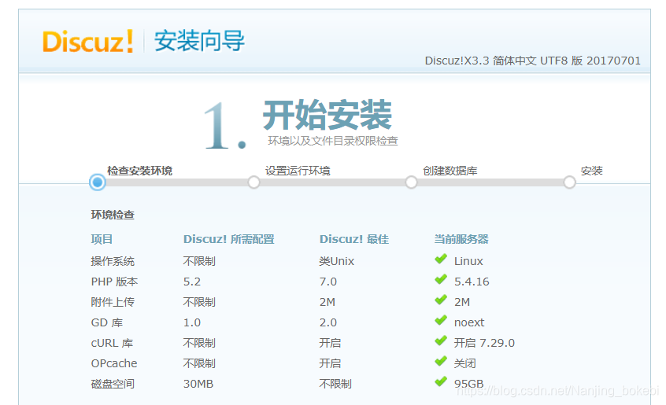
Task: Click the 环境检查 section heading
Action: pos(113,215)
